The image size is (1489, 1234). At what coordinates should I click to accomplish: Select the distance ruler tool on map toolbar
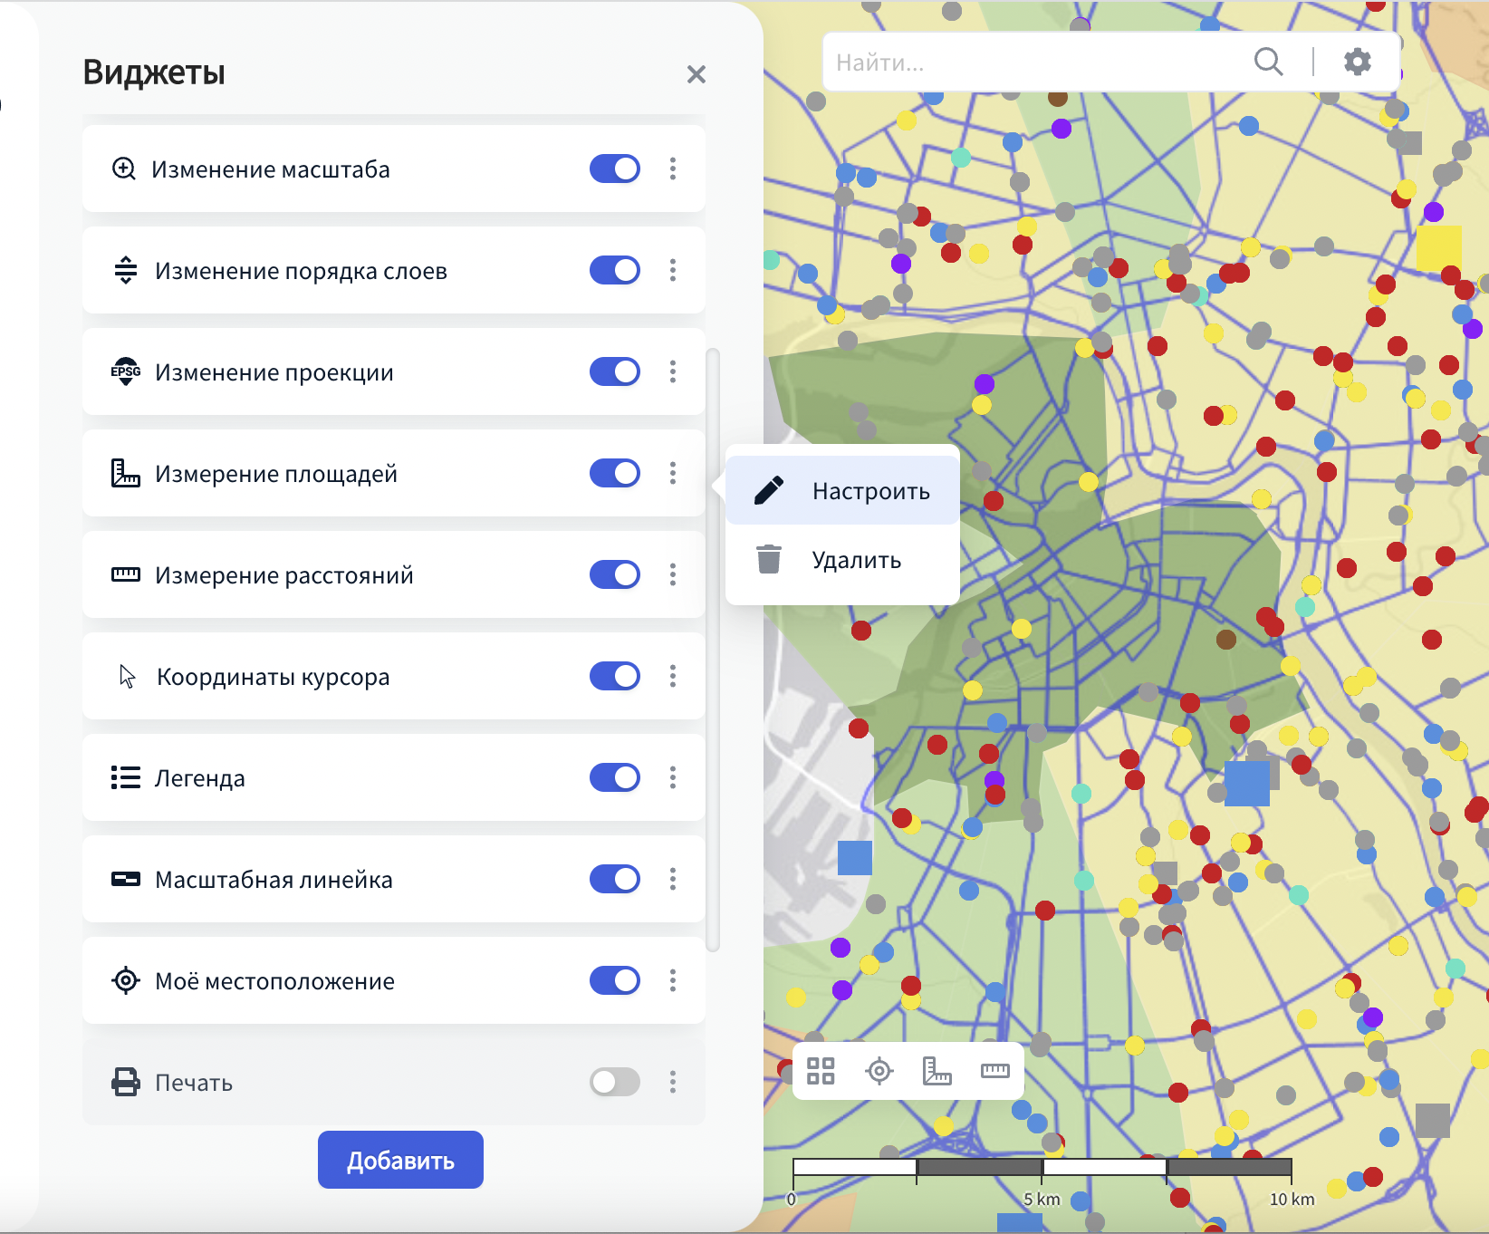994,1071
